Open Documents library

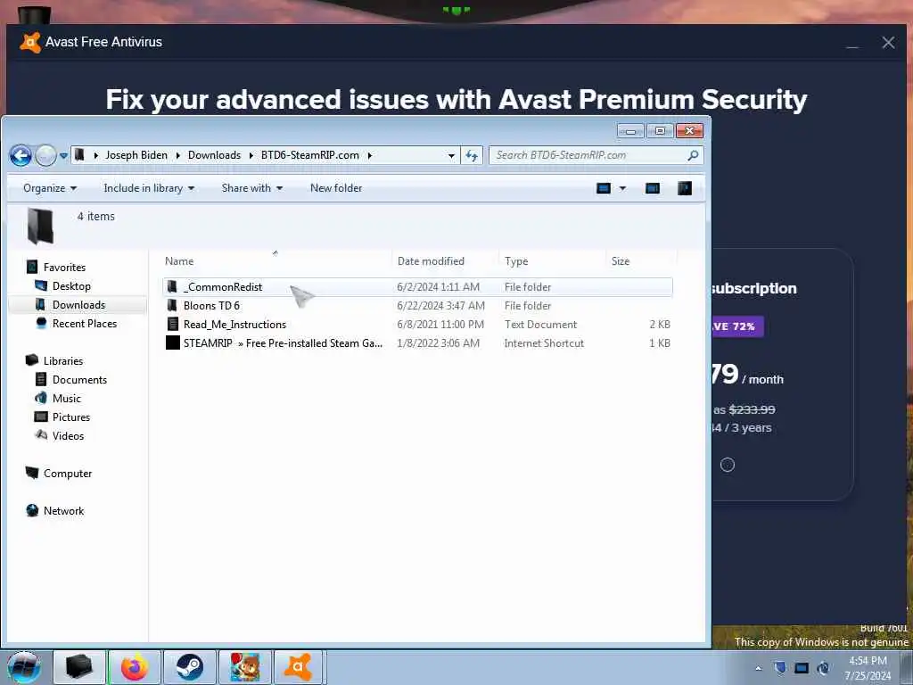click(79, 380)
